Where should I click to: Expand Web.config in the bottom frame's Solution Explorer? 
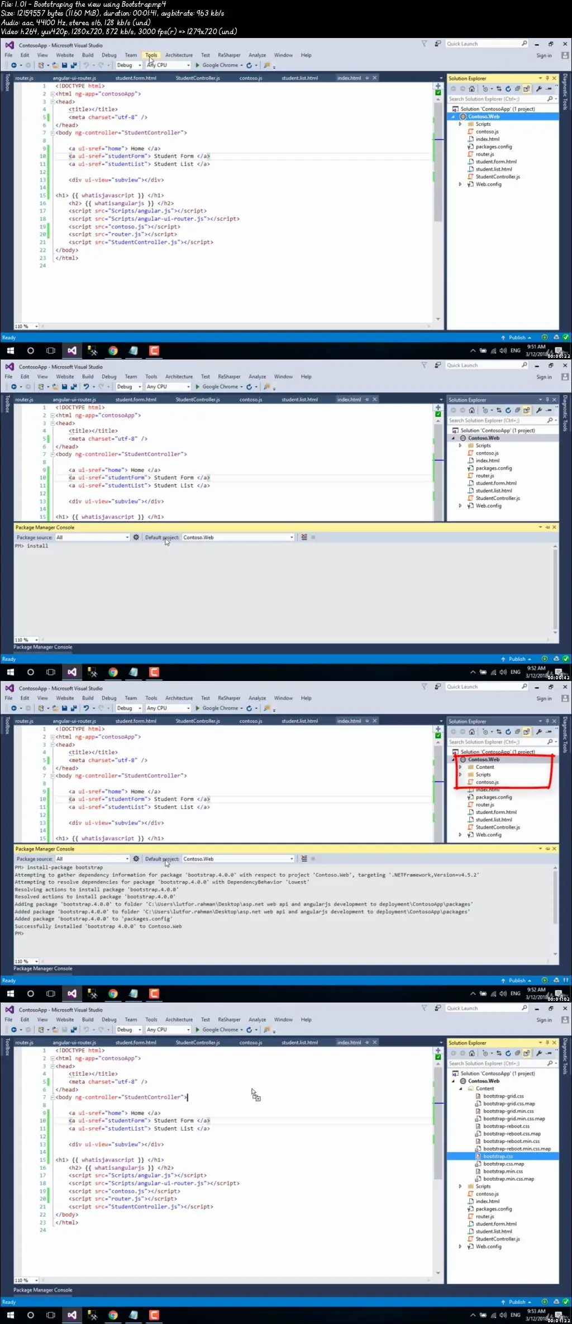460,1246
